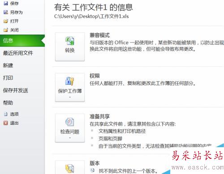Open the 帮助 tab

[8, 103]
